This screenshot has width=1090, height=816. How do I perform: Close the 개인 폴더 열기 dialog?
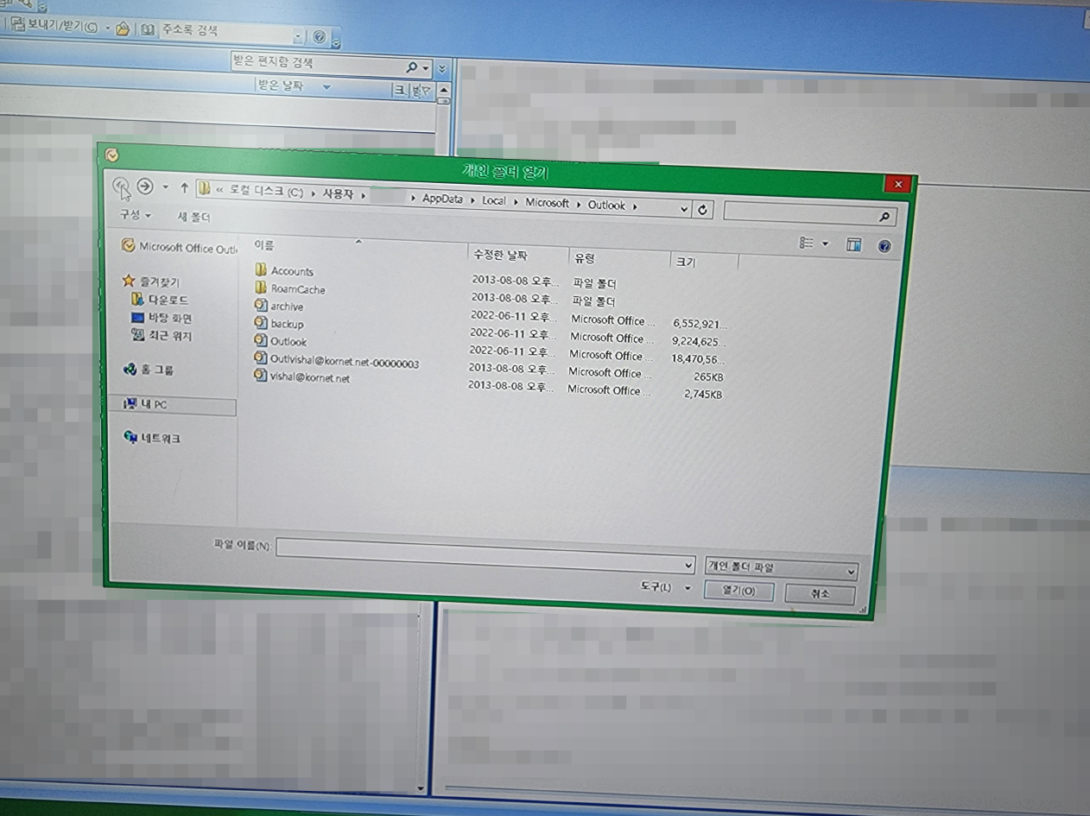[x=897, y=184]
